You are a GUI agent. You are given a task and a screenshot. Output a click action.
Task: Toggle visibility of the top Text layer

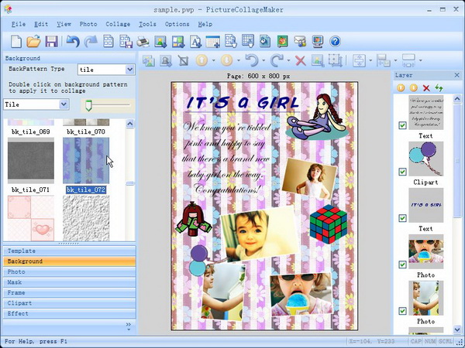coord(402,125)
